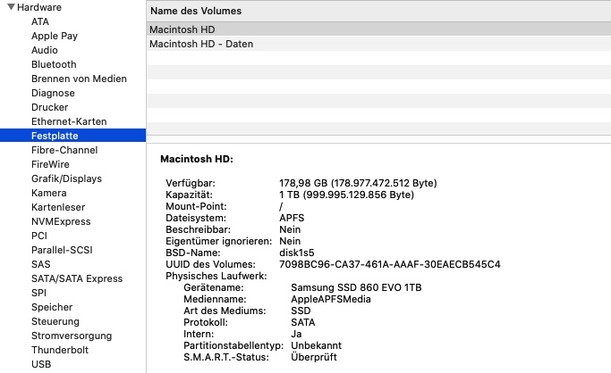Select the highlighted Festplatte item

[55, 136]
